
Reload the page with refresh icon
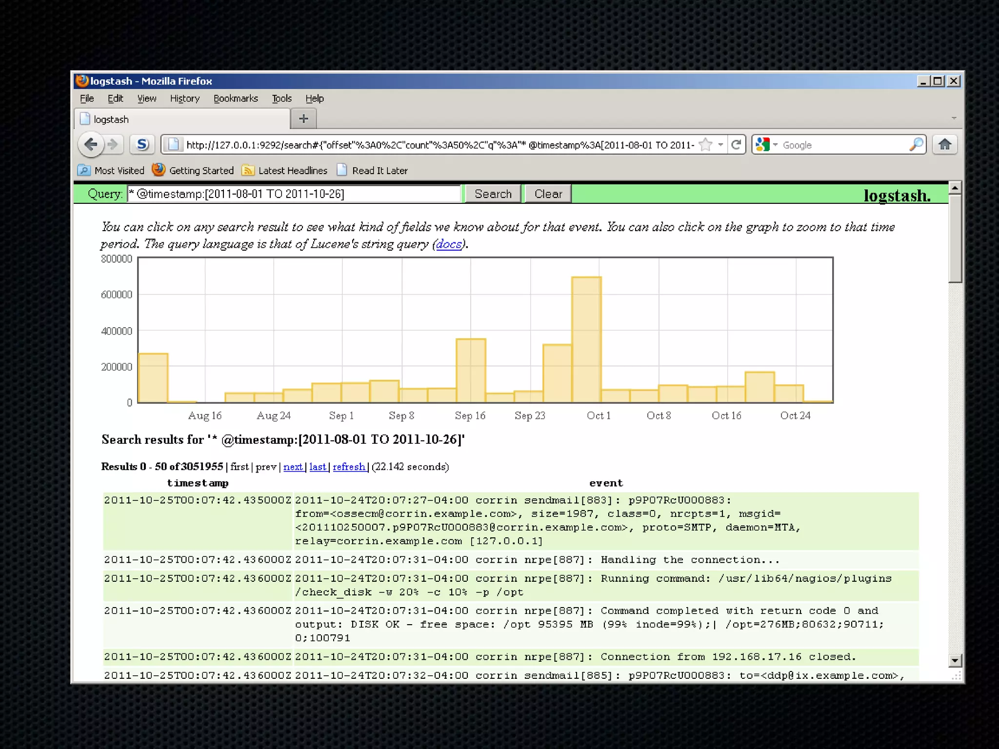[x=737, y=145]
